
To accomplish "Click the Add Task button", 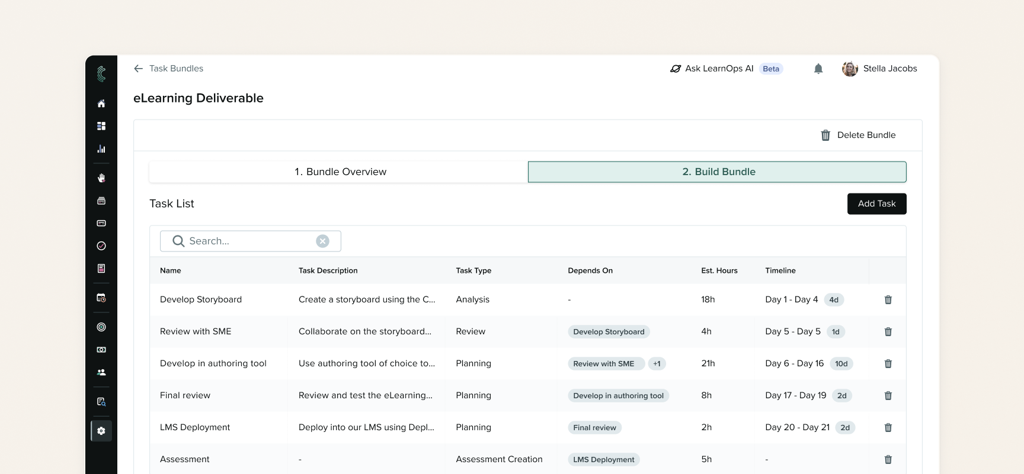I will click(x=877, y=204).
